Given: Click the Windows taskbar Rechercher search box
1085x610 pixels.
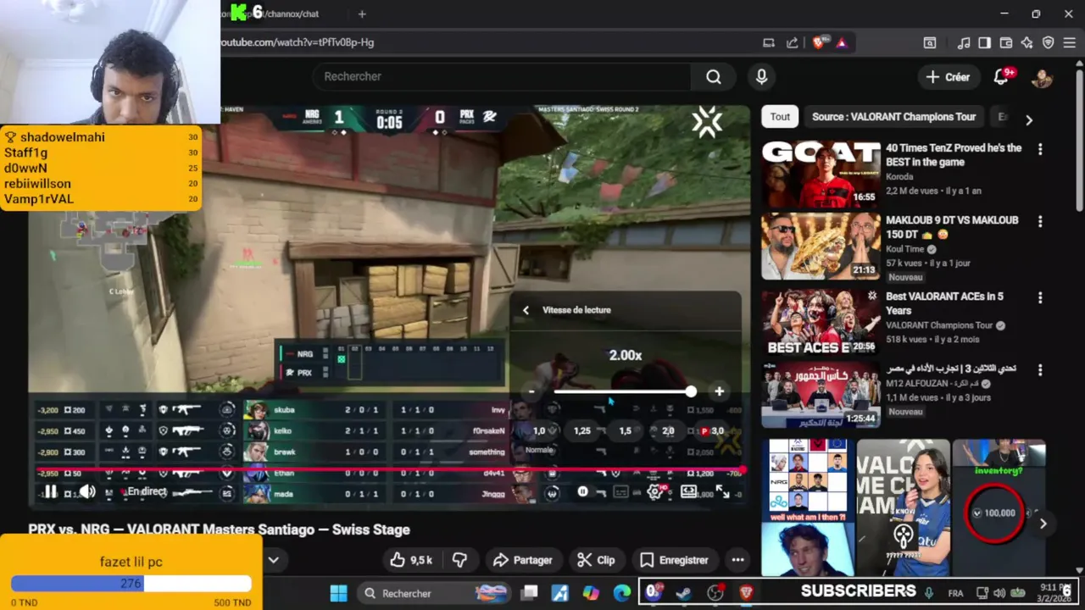Looking at the screenshot, I should click(x=434, y=593).
